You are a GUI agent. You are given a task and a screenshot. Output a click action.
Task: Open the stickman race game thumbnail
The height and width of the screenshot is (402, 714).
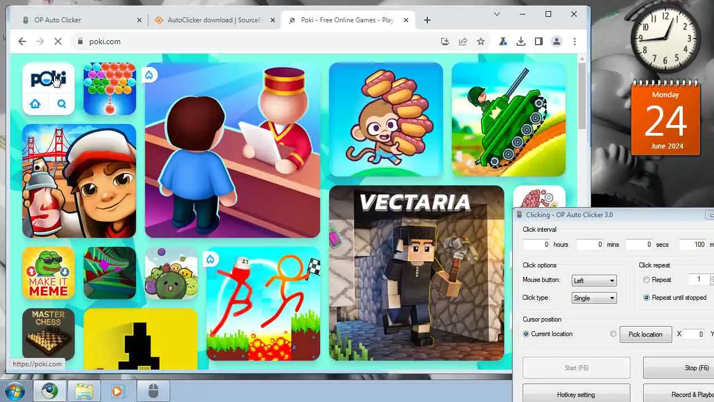[x=263, y=304]
